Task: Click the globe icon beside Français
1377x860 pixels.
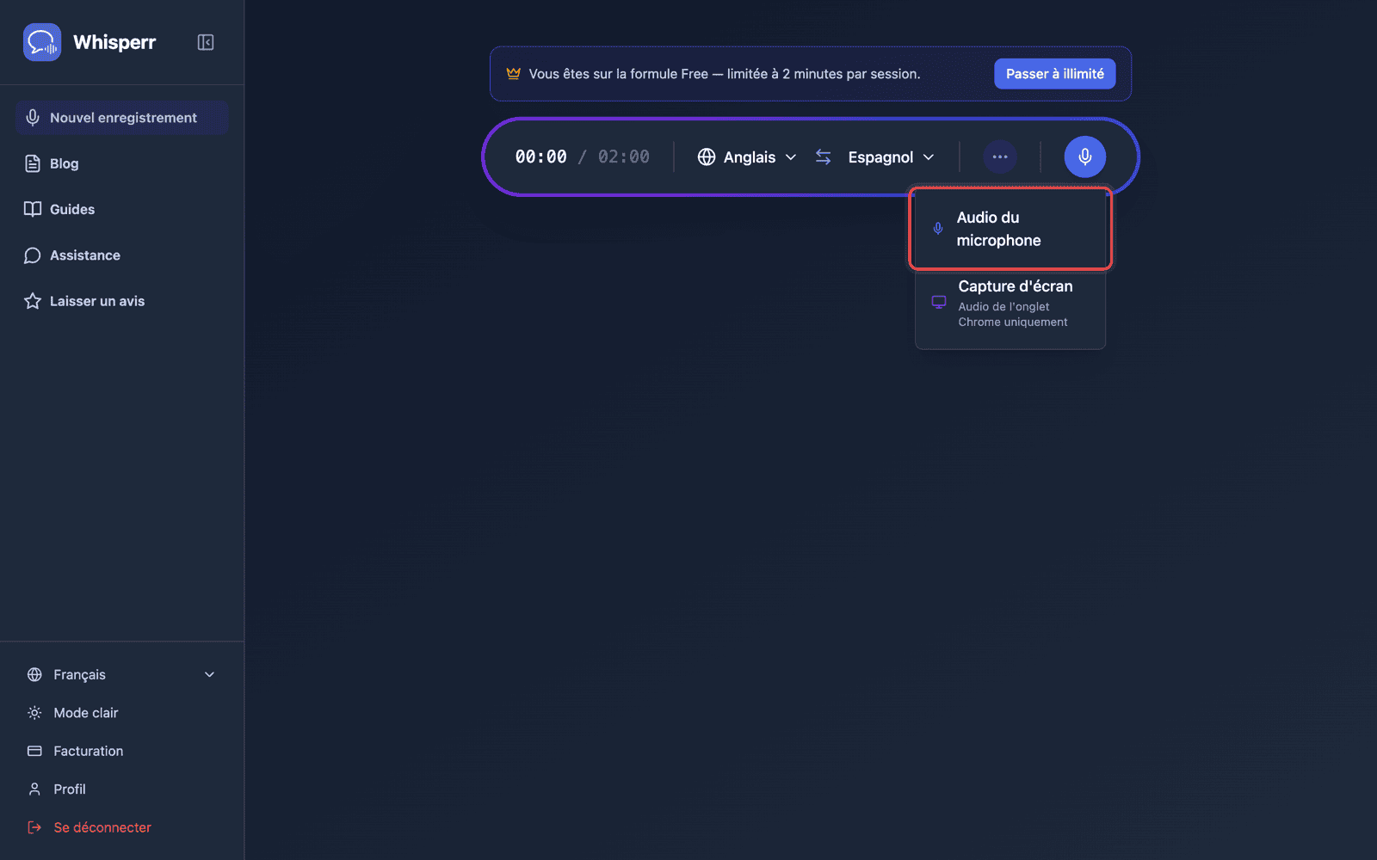Action: pyautogui.click(x=34, y=675)
